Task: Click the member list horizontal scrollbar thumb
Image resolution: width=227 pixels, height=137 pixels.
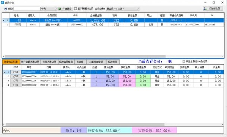Action: pos(85,56)
